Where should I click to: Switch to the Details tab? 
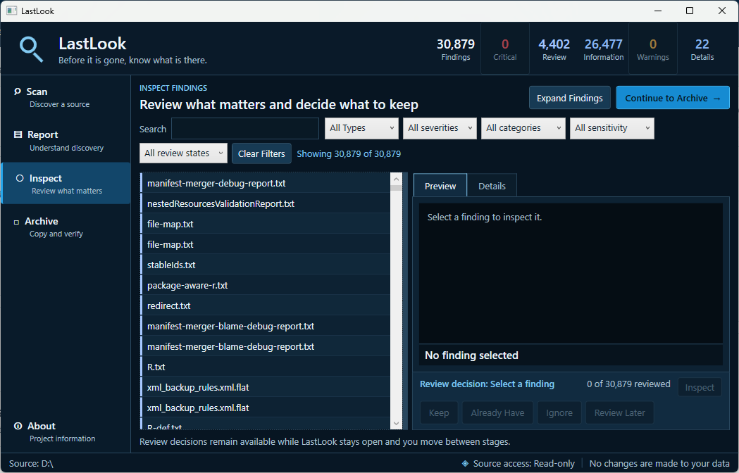pos(492,186)
